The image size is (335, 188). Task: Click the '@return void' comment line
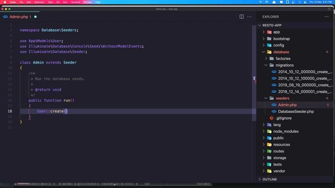point(48,89)
